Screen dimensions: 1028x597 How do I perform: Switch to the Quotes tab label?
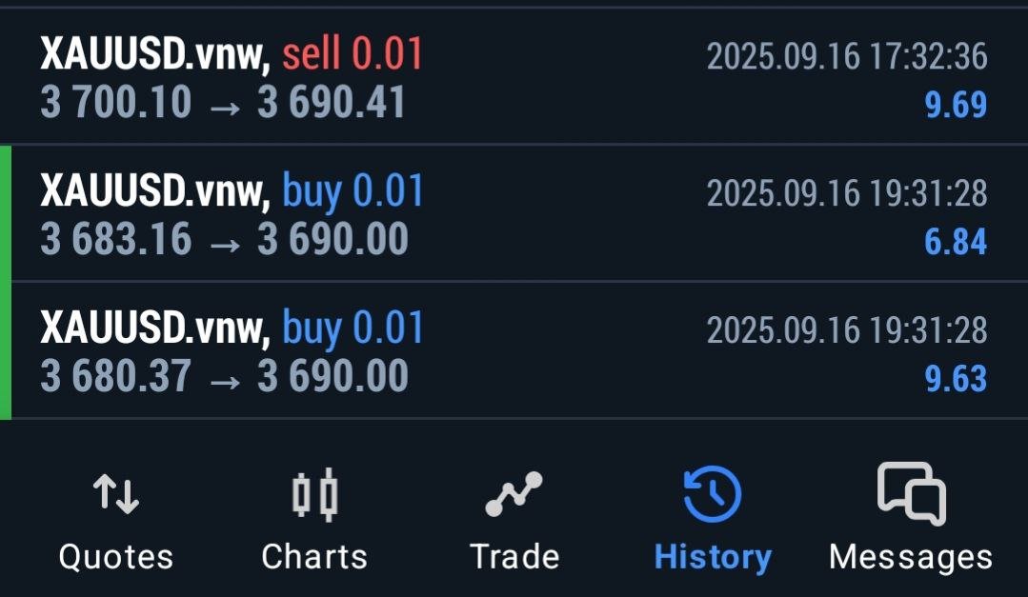(116, 556)
